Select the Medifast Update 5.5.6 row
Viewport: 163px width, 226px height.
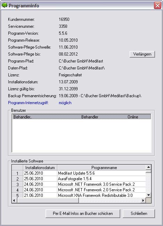(x=79, y=173)
